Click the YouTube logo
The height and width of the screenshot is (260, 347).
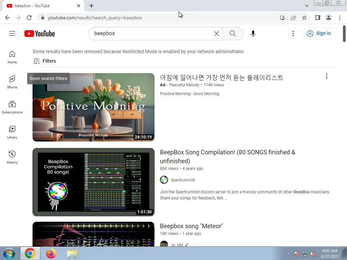point(40,34)
